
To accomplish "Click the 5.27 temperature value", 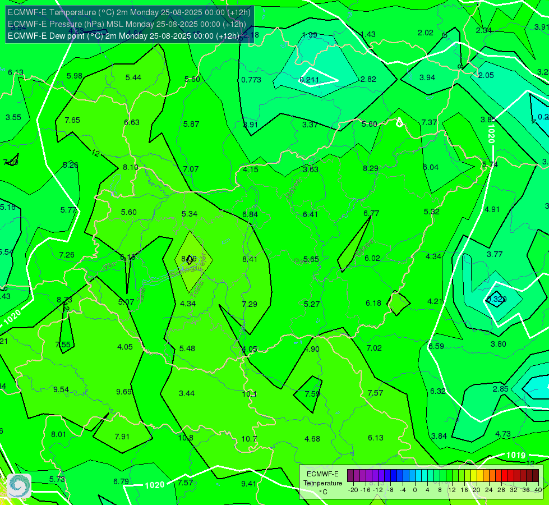I will pos(312,304).
